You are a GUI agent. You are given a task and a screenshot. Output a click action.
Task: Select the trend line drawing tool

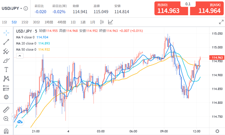(6, 42)
